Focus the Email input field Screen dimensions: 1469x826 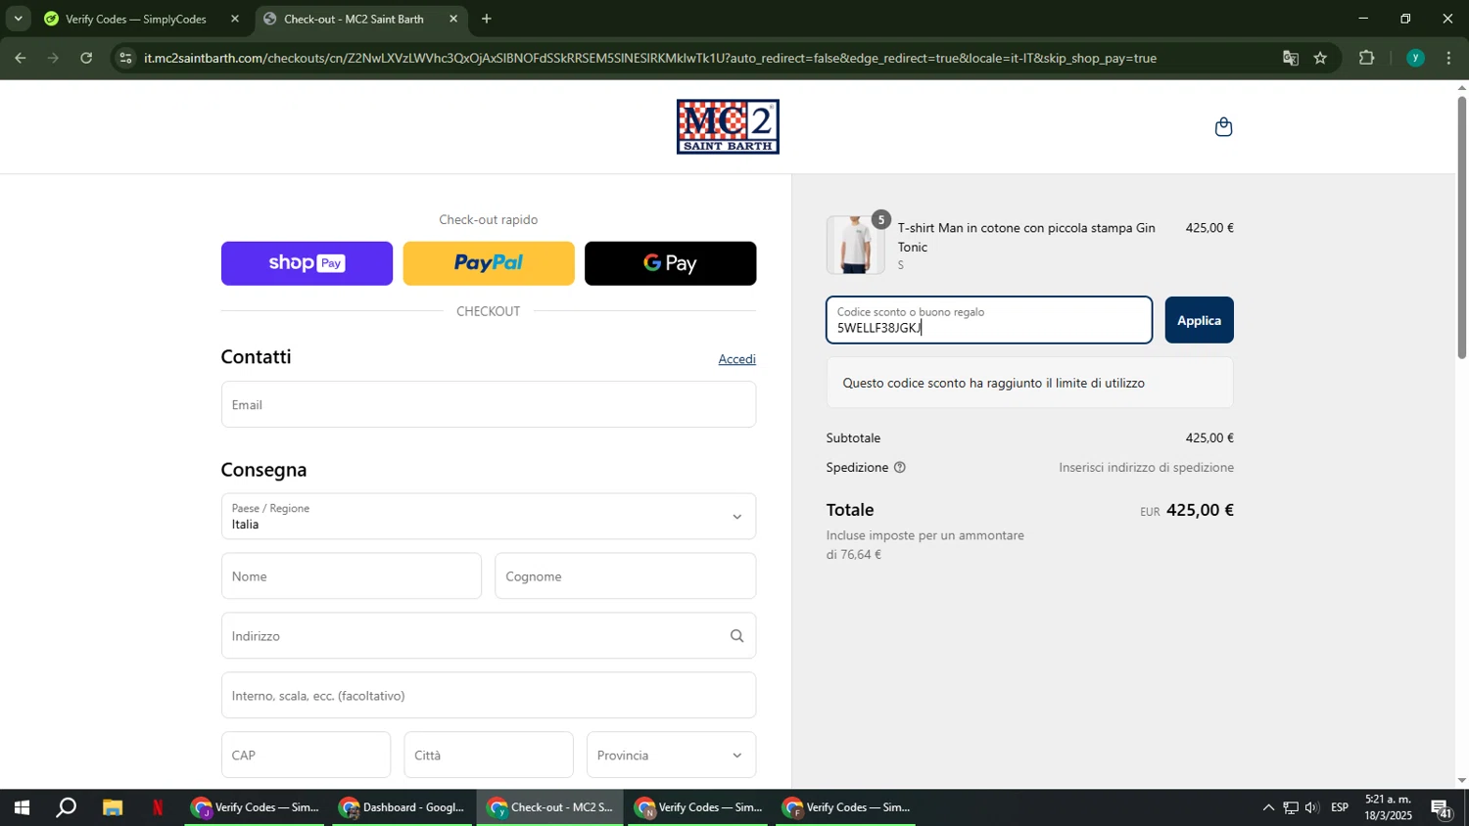[489, 404]
